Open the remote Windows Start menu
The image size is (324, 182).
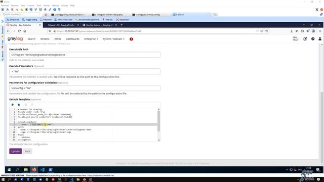click(9, 170)
